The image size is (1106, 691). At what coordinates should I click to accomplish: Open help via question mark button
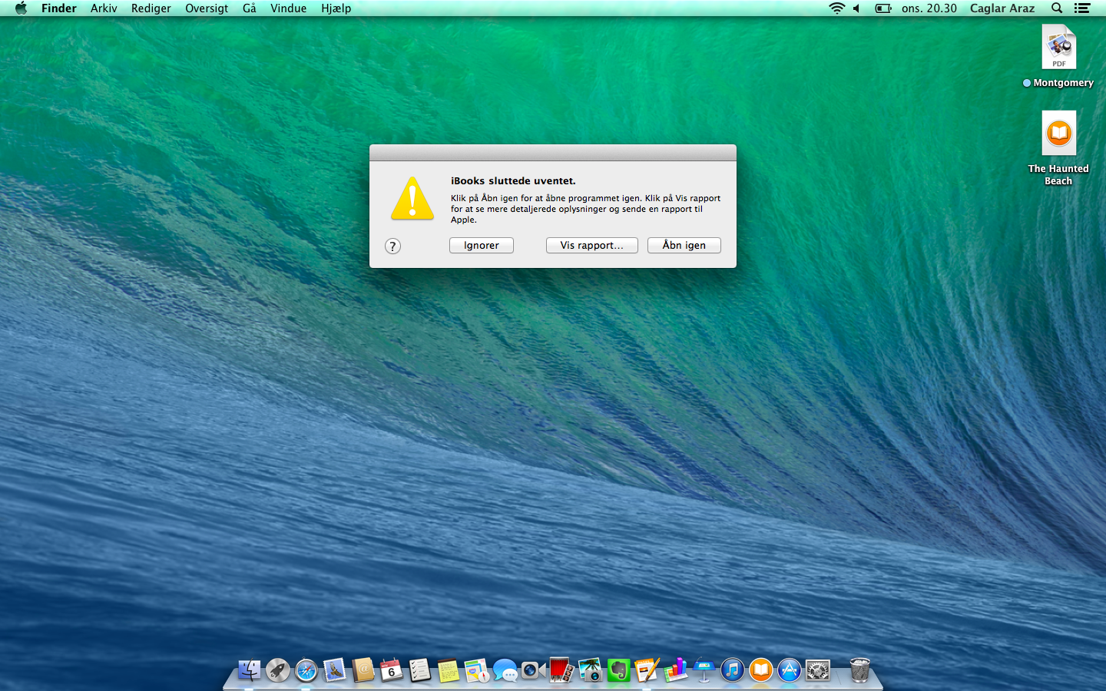(392, 246)
